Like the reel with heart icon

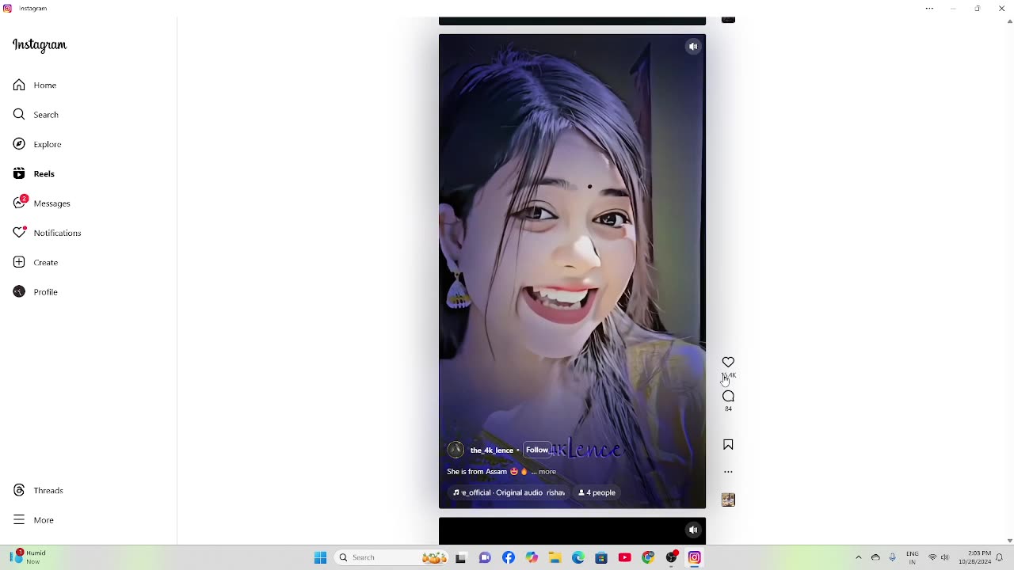point(728,363)
